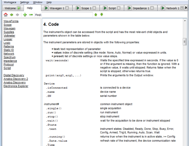Open the Help menu

[x=49, y=2]
